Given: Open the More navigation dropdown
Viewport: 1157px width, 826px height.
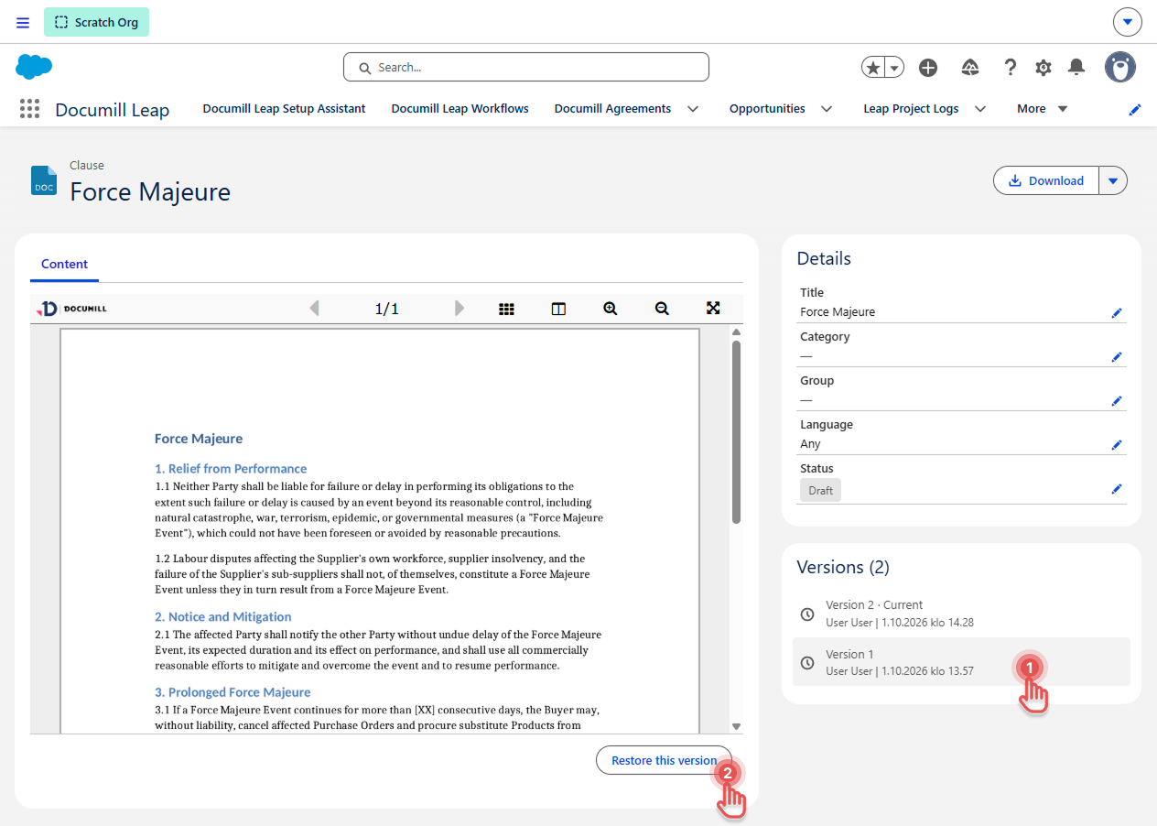Looking at the screenshot, I should click(x=1043, y=109).
